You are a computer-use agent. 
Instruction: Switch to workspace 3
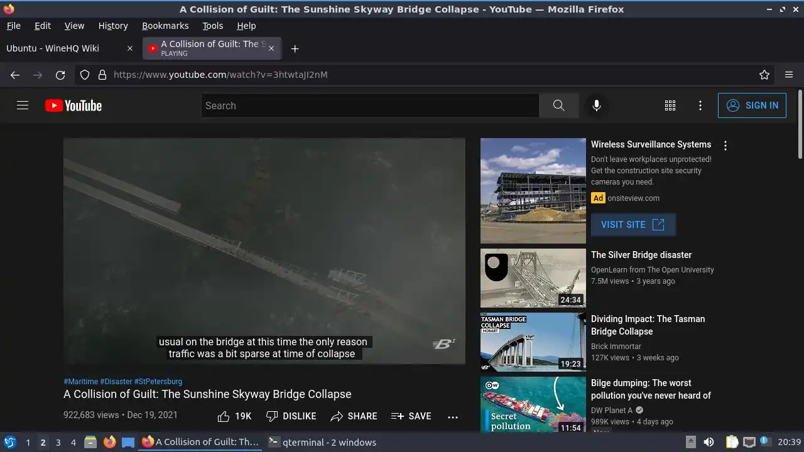click(x=58, y=443)
